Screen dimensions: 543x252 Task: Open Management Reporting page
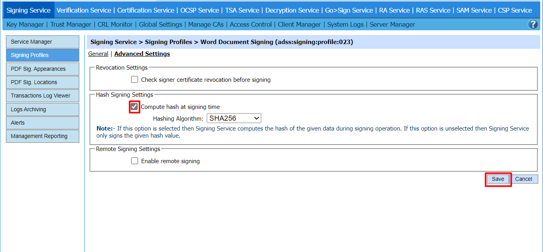43,136
